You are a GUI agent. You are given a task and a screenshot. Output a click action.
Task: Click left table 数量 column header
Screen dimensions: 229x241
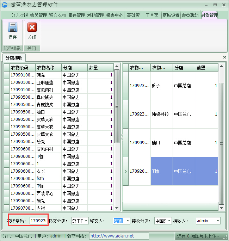tap(100, 68)
